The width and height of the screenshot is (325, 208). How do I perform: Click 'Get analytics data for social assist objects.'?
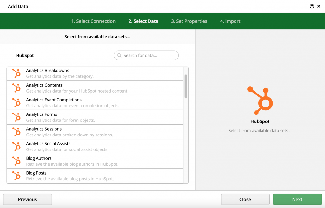[67, 149]
